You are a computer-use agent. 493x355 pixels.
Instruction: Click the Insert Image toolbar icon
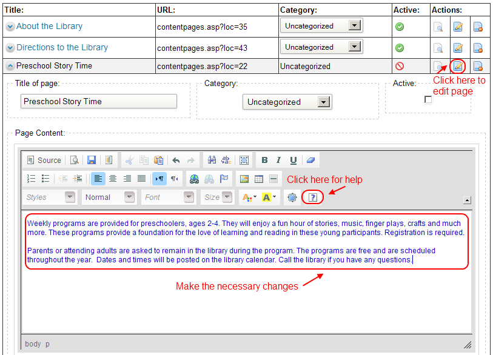click(244, 179)
